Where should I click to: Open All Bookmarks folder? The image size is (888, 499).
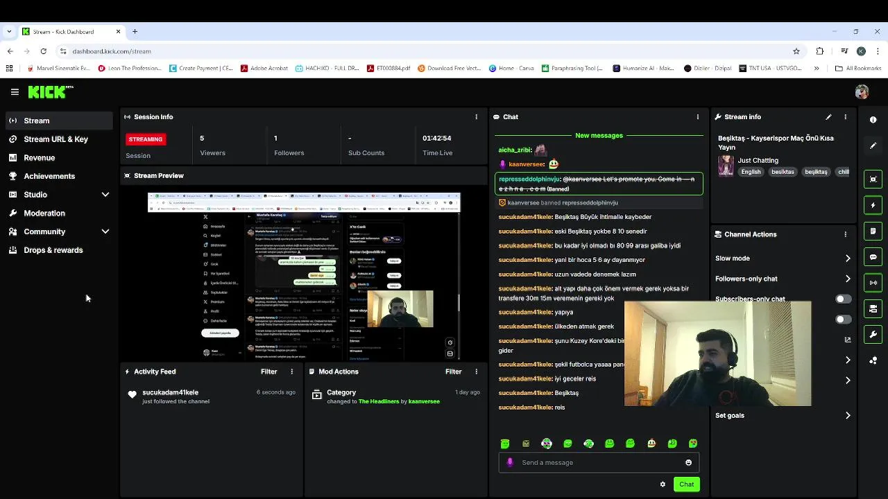(x=858, y=69)
